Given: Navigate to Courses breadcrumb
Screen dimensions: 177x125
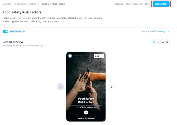Looking at the screenshot, I should pyautogui.click(x=7, y=4).
